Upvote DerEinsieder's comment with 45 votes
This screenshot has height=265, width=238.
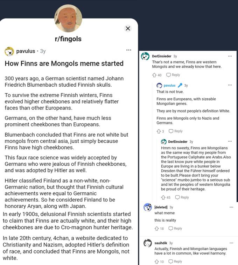[x=163, y=198]
